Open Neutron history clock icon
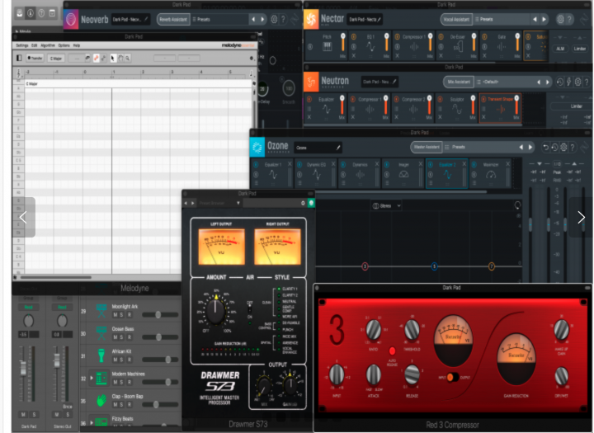This screenshot has height=433, width=594. pyautogui.click(x=559, y=82)
